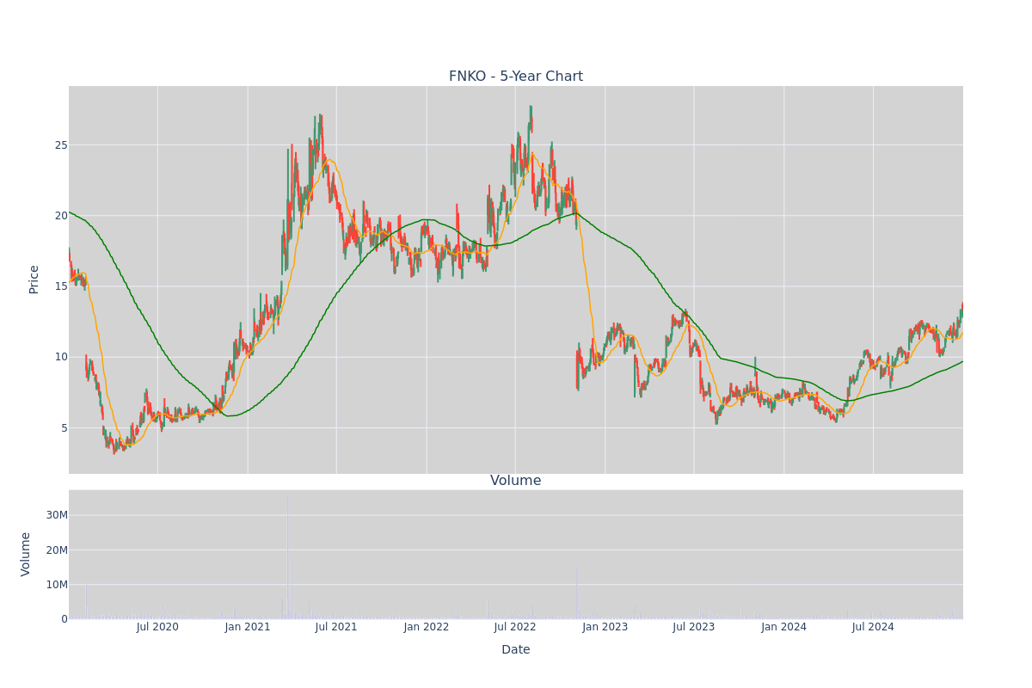
Task: Select the "Jan 2021" date tick
Action: [248, 627]
